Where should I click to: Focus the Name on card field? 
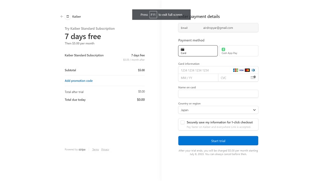[218, 94]
